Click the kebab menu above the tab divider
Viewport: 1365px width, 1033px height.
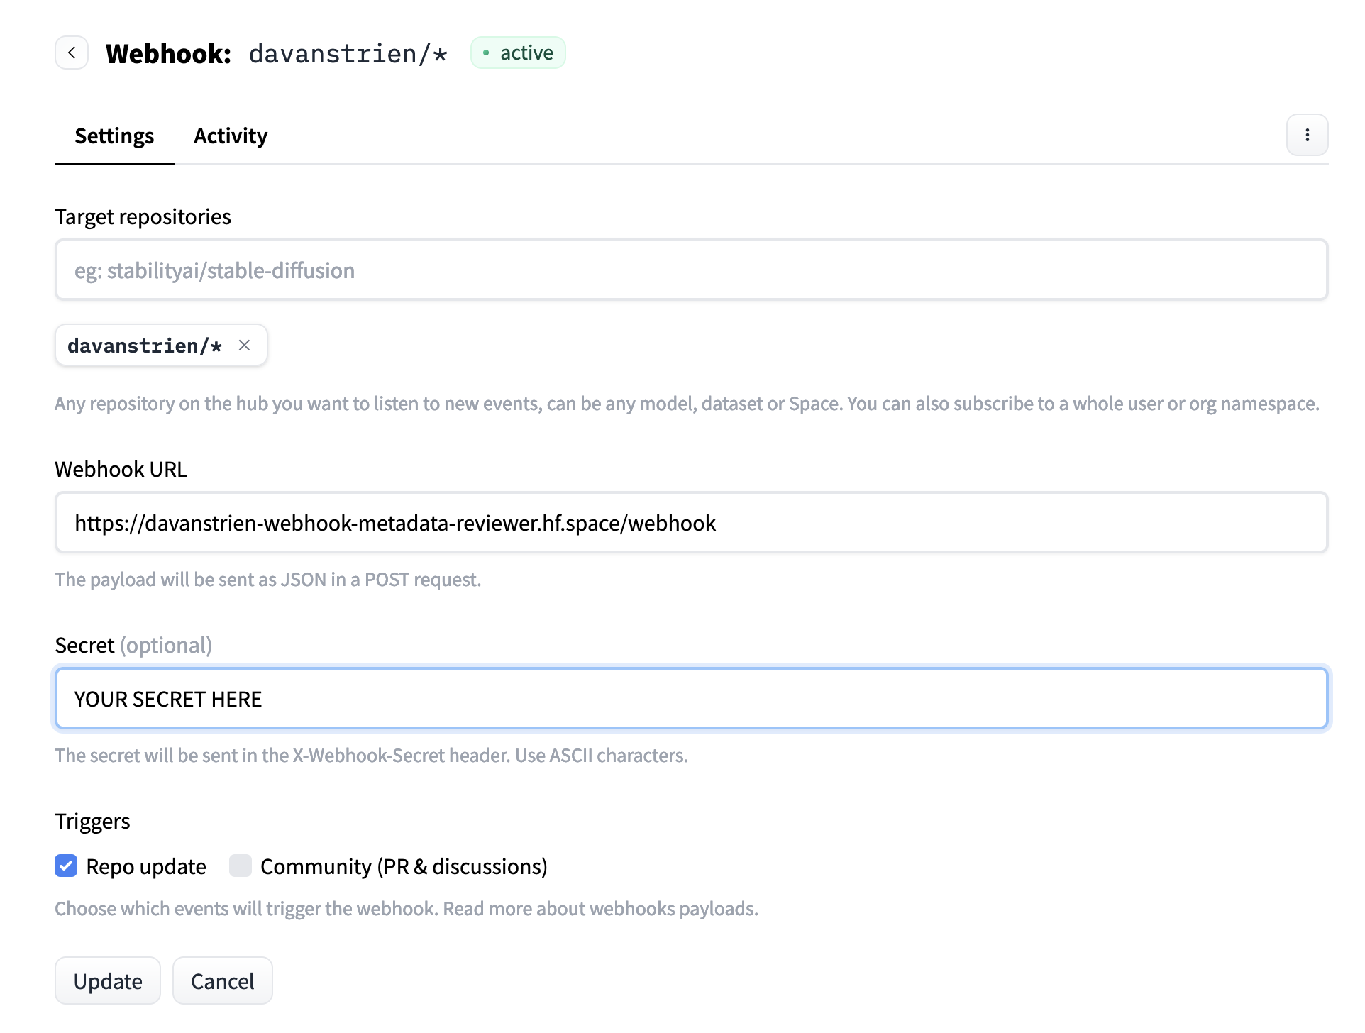click(1307, 135)
